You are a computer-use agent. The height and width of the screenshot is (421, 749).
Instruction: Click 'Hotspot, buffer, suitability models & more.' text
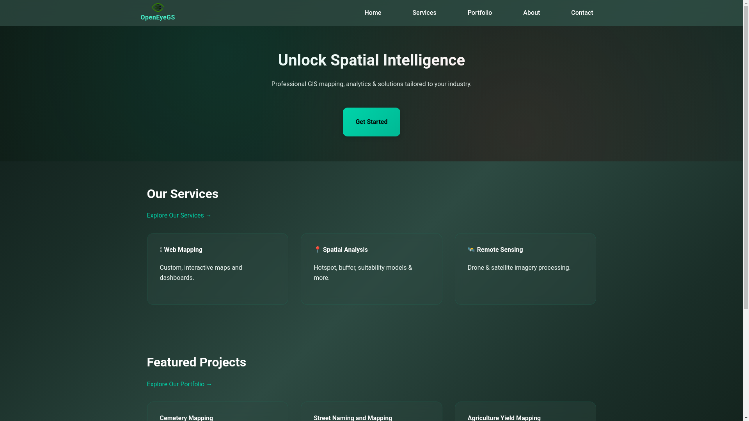[x=363, y=273]
